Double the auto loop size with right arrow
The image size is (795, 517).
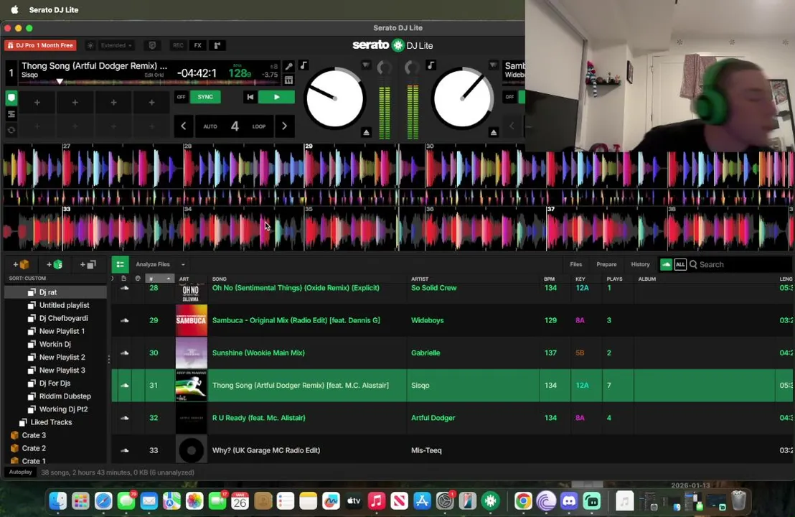tap(284, 126)
